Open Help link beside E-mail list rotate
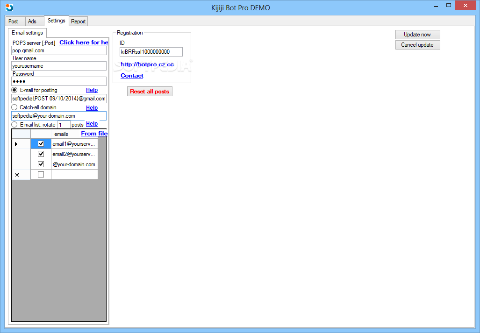480x333 pixels. pyautogui.click(x=92, y=124)
